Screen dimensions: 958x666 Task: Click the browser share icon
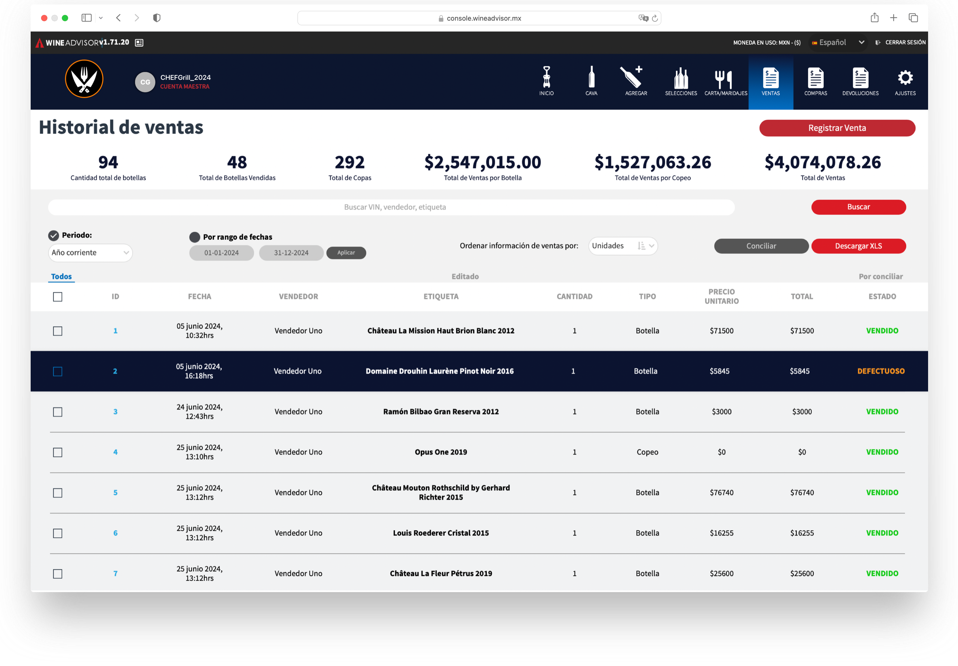pos(874,18)
